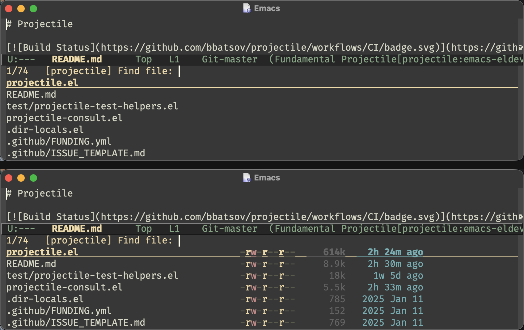Click the 152 size of FUNDING.yml
524x330 pixels.
(x=337, y=311)
